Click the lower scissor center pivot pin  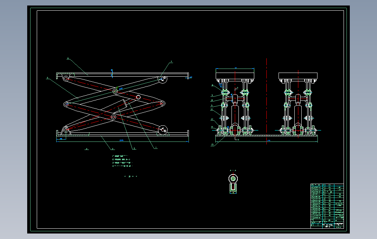click(x=113, y=117)
